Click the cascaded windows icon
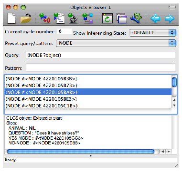 (x=122, y=19)
